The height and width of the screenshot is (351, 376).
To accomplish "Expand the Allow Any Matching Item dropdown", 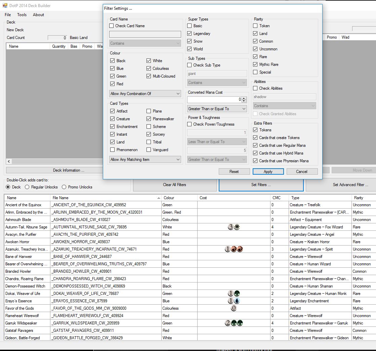I will [145, 160].
